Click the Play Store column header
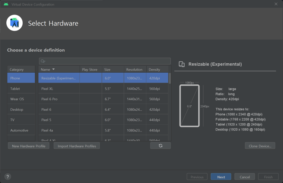 91,69
